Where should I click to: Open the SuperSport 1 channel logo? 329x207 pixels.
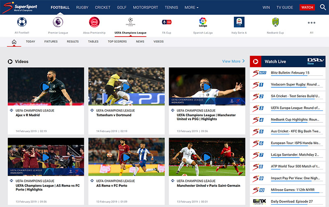(x=258, y=85)
